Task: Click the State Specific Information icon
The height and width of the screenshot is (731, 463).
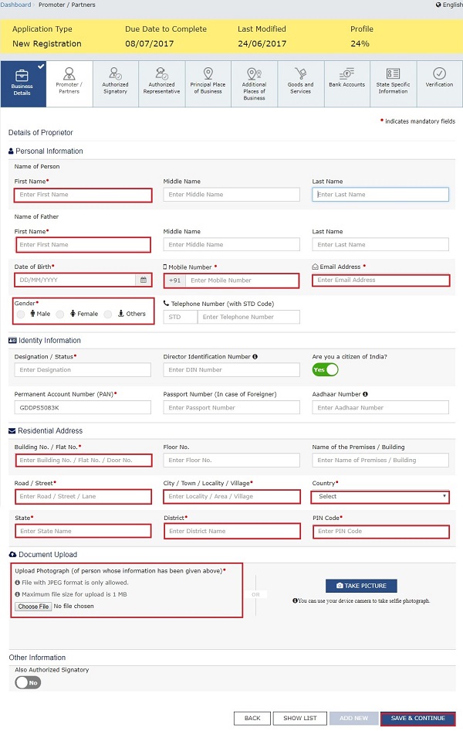Action: tap(393, 73)
